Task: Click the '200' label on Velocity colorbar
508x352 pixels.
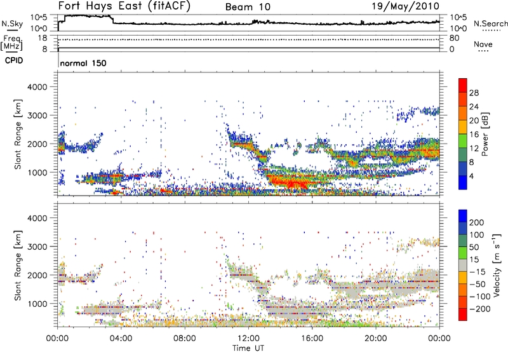Action: [477, 222]
